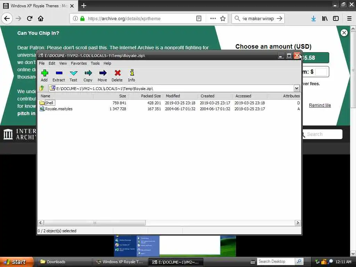This screenshot has width=356, height=267.
Task: Click the 7-Zip horizontal scrollbar thumb
Action: point(95,223)
